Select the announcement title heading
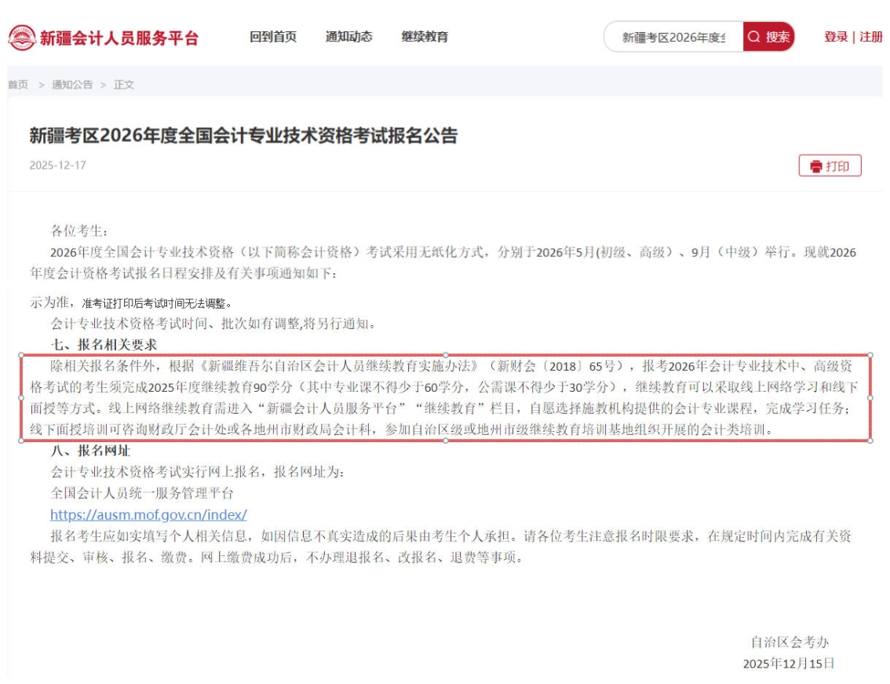The image size is (890, 684). click(243, 136)
